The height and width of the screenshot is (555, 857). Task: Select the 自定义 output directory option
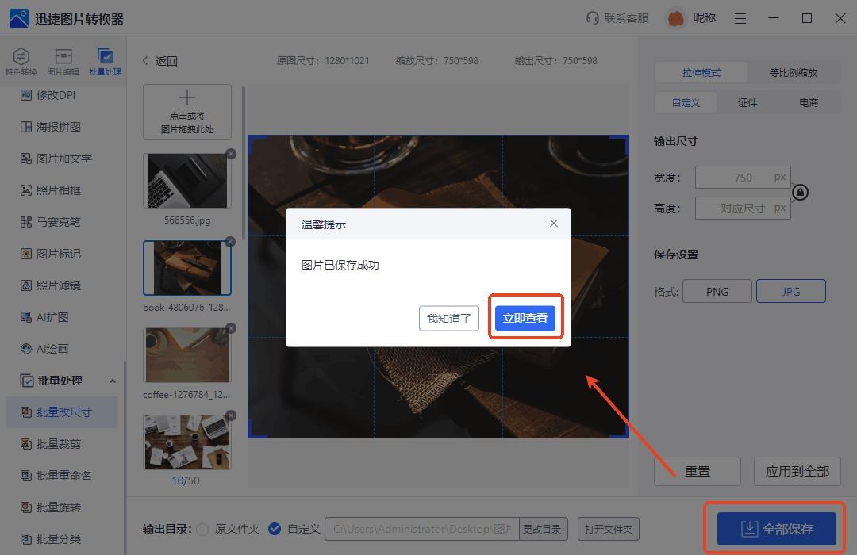(x=275, y=529)
